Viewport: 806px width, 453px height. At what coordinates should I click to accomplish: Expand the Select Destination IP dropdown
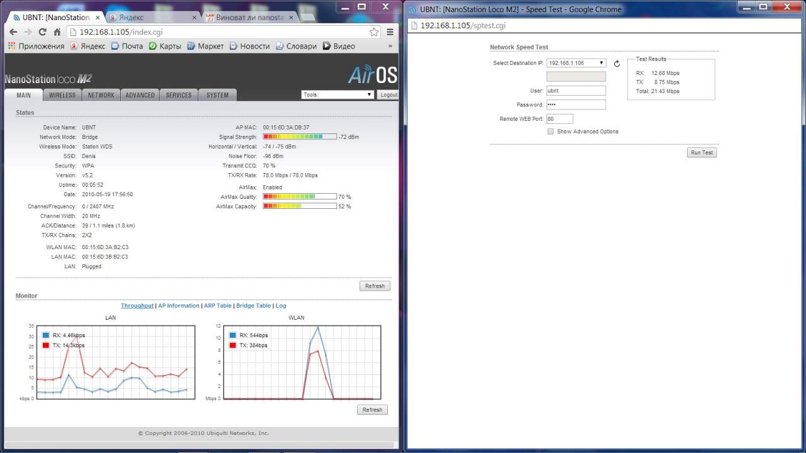click(576, 63)
